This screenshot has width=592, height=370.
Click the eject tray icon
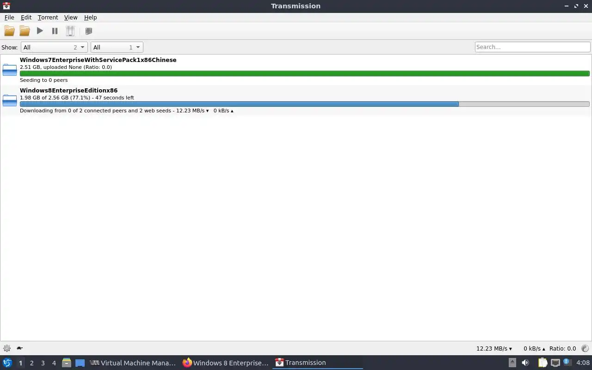pyautogui.click(x=512, y=363)
